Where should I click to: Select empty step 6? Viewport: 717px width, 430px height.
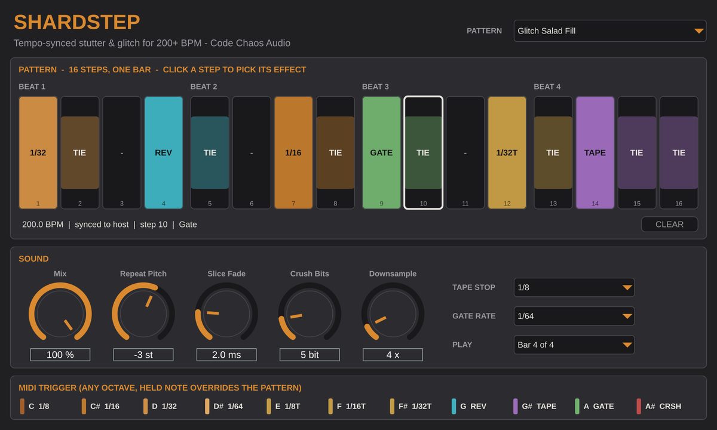(x=252, y=153)
